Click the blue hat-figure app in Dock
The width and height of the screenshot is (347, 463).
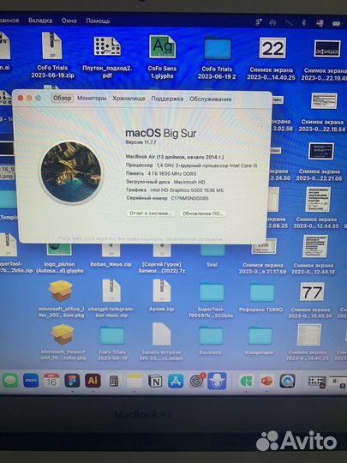coord(217,381)
